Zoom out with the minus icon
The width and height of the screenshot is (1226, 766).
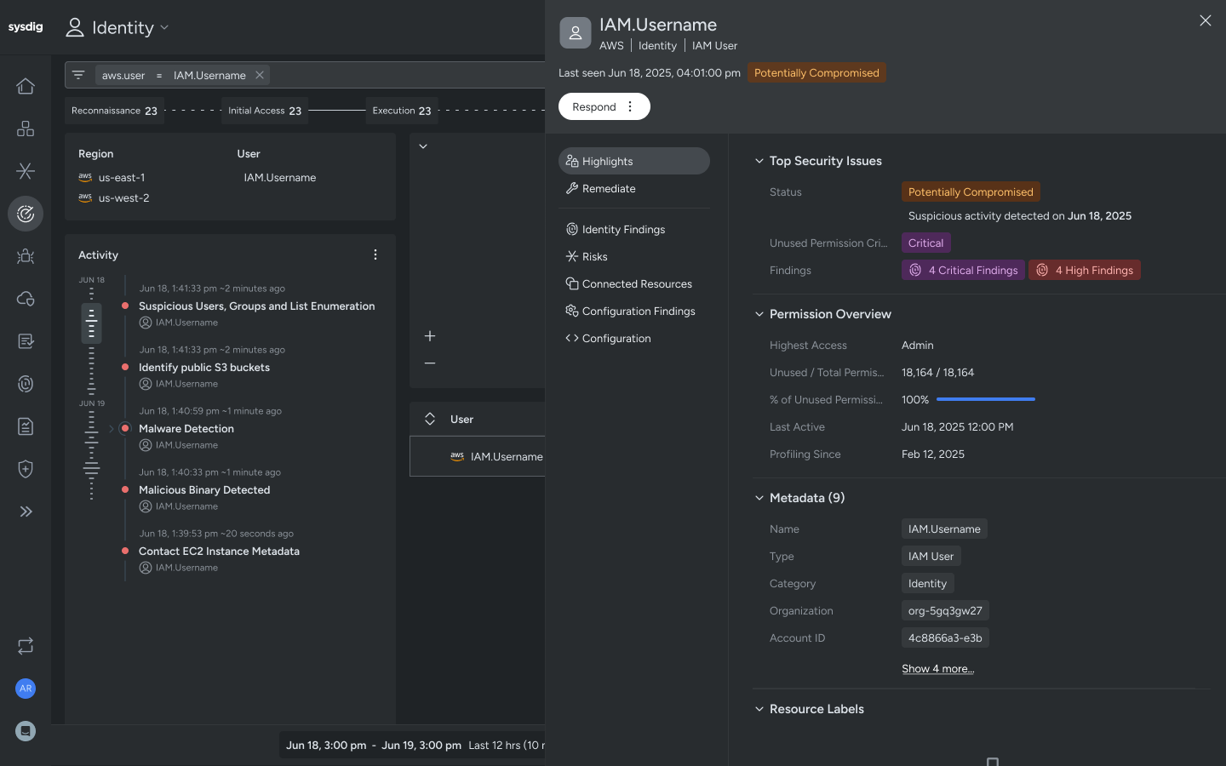[x=430, y=363]
